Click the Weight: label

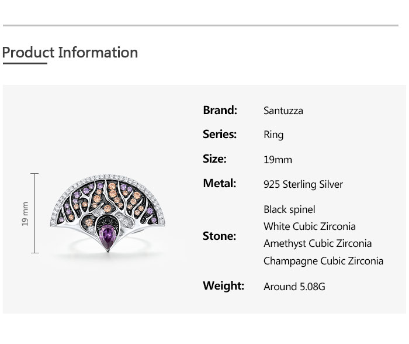tap(223, 285)
